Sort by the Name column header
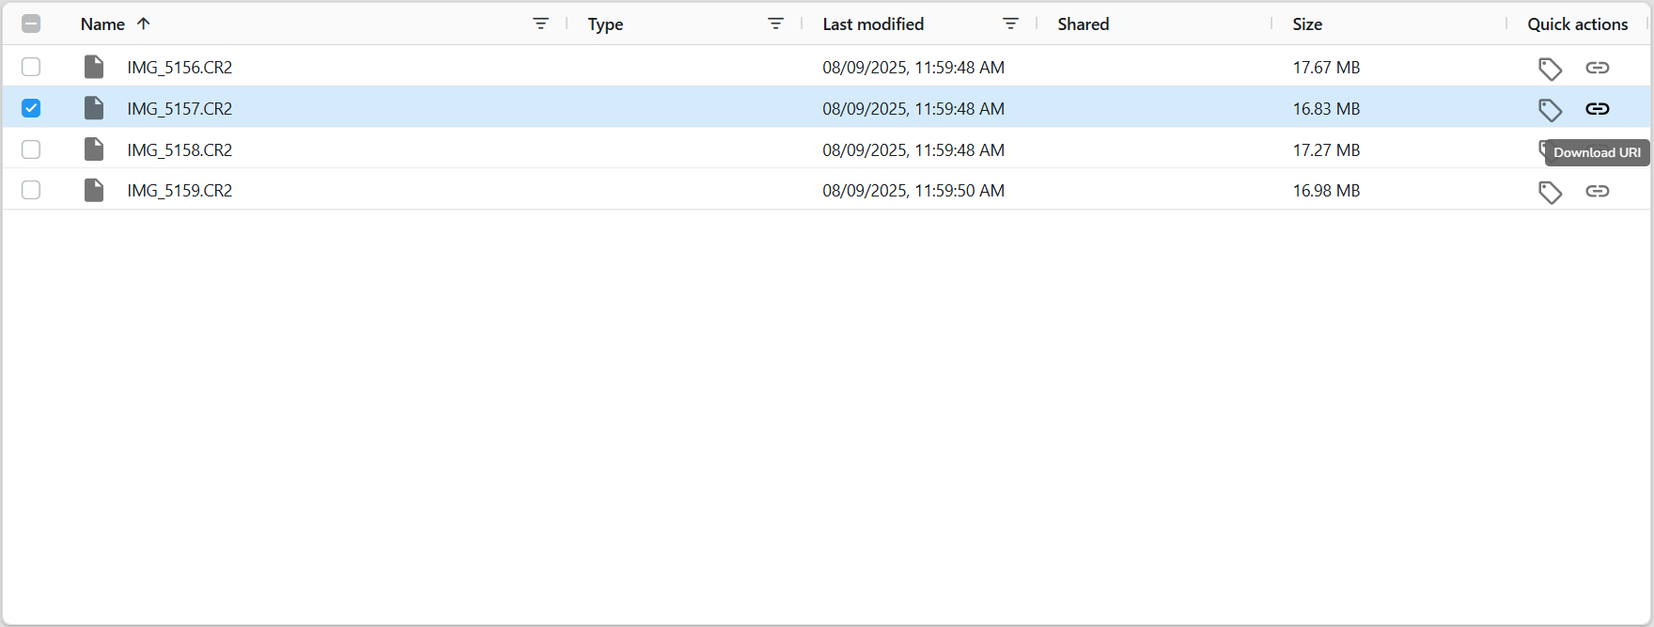The image size is (1654, 627). click(102, 24)
